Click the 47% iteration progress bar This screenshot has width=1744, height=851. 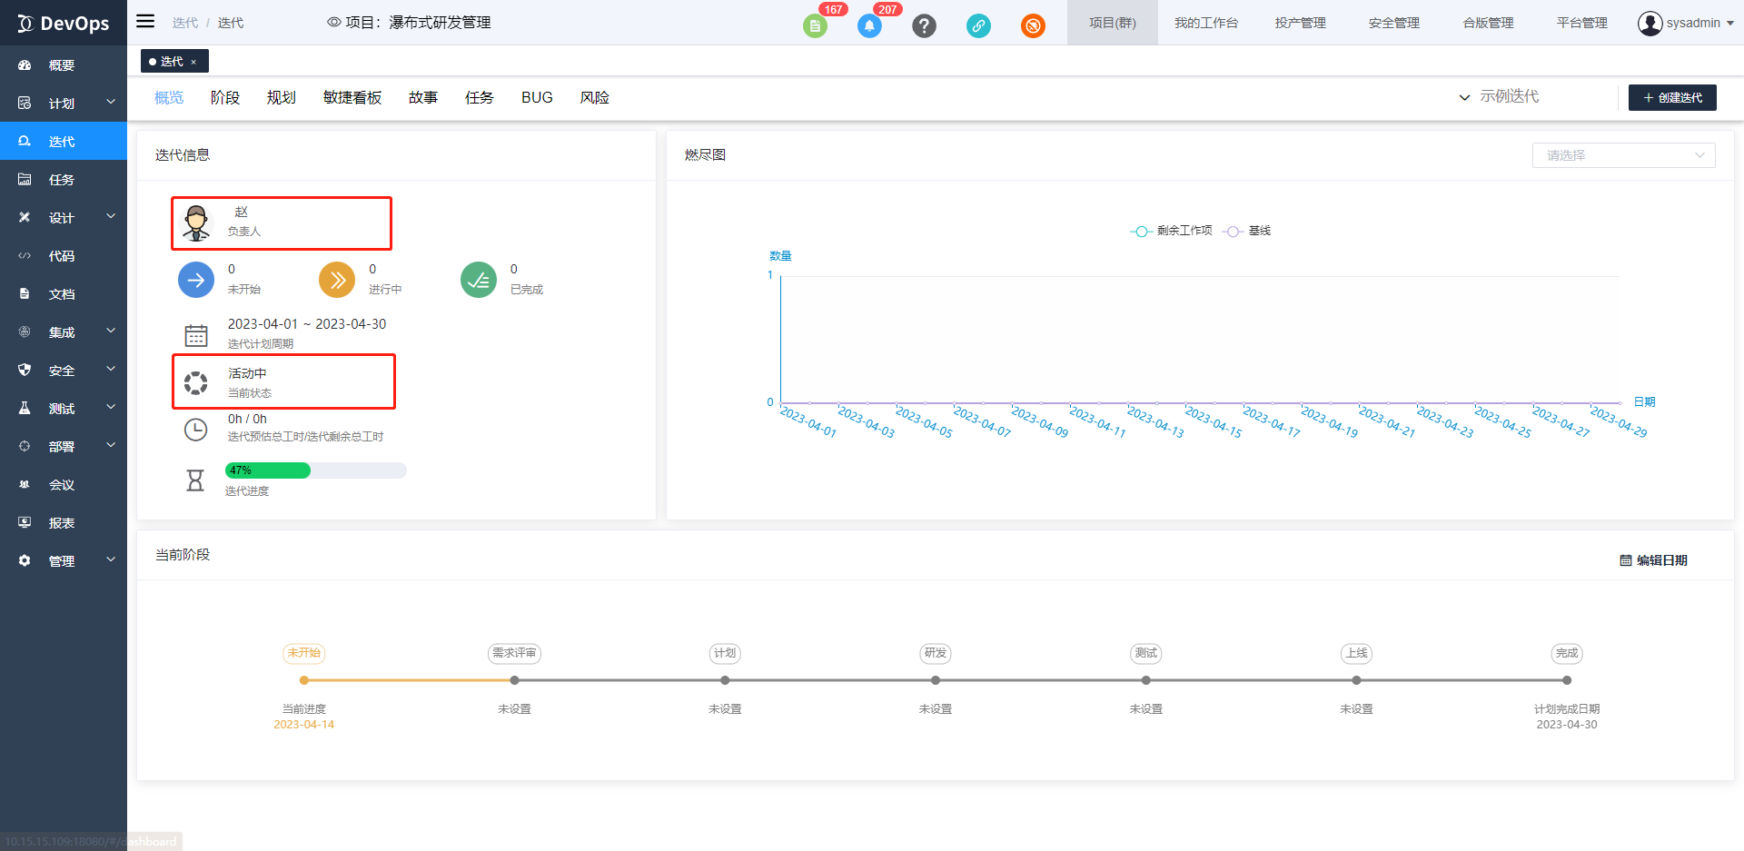click(x=315, y=470)
